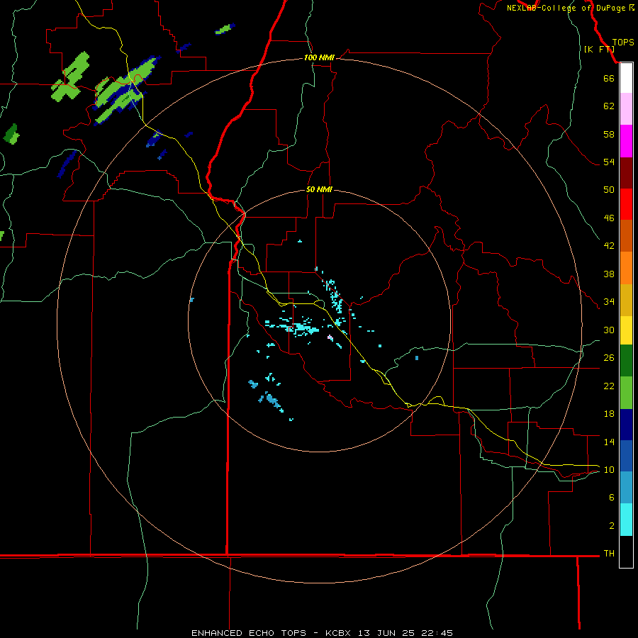Click the 22 legend value
The height and width of the screenshot is (638, 638).
click(x=609, y=386)
